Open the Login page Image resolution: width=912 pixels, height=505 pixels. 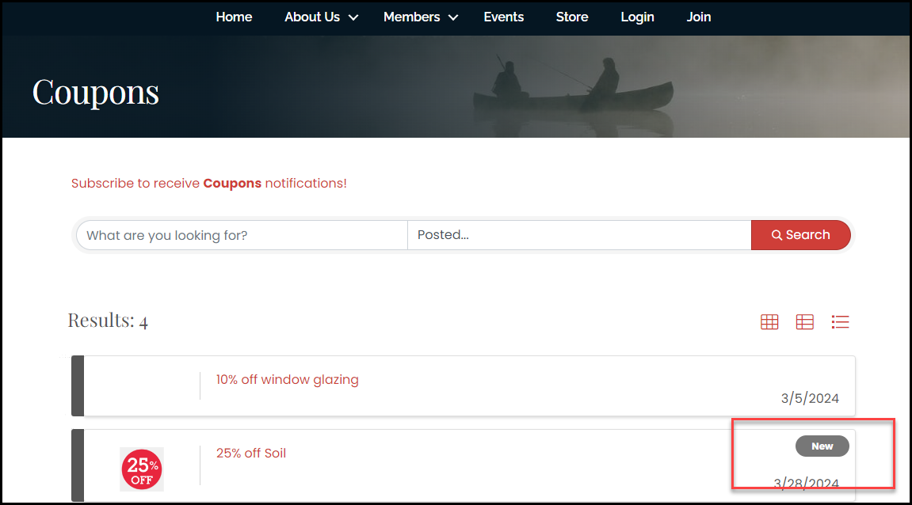pos(637,17)
